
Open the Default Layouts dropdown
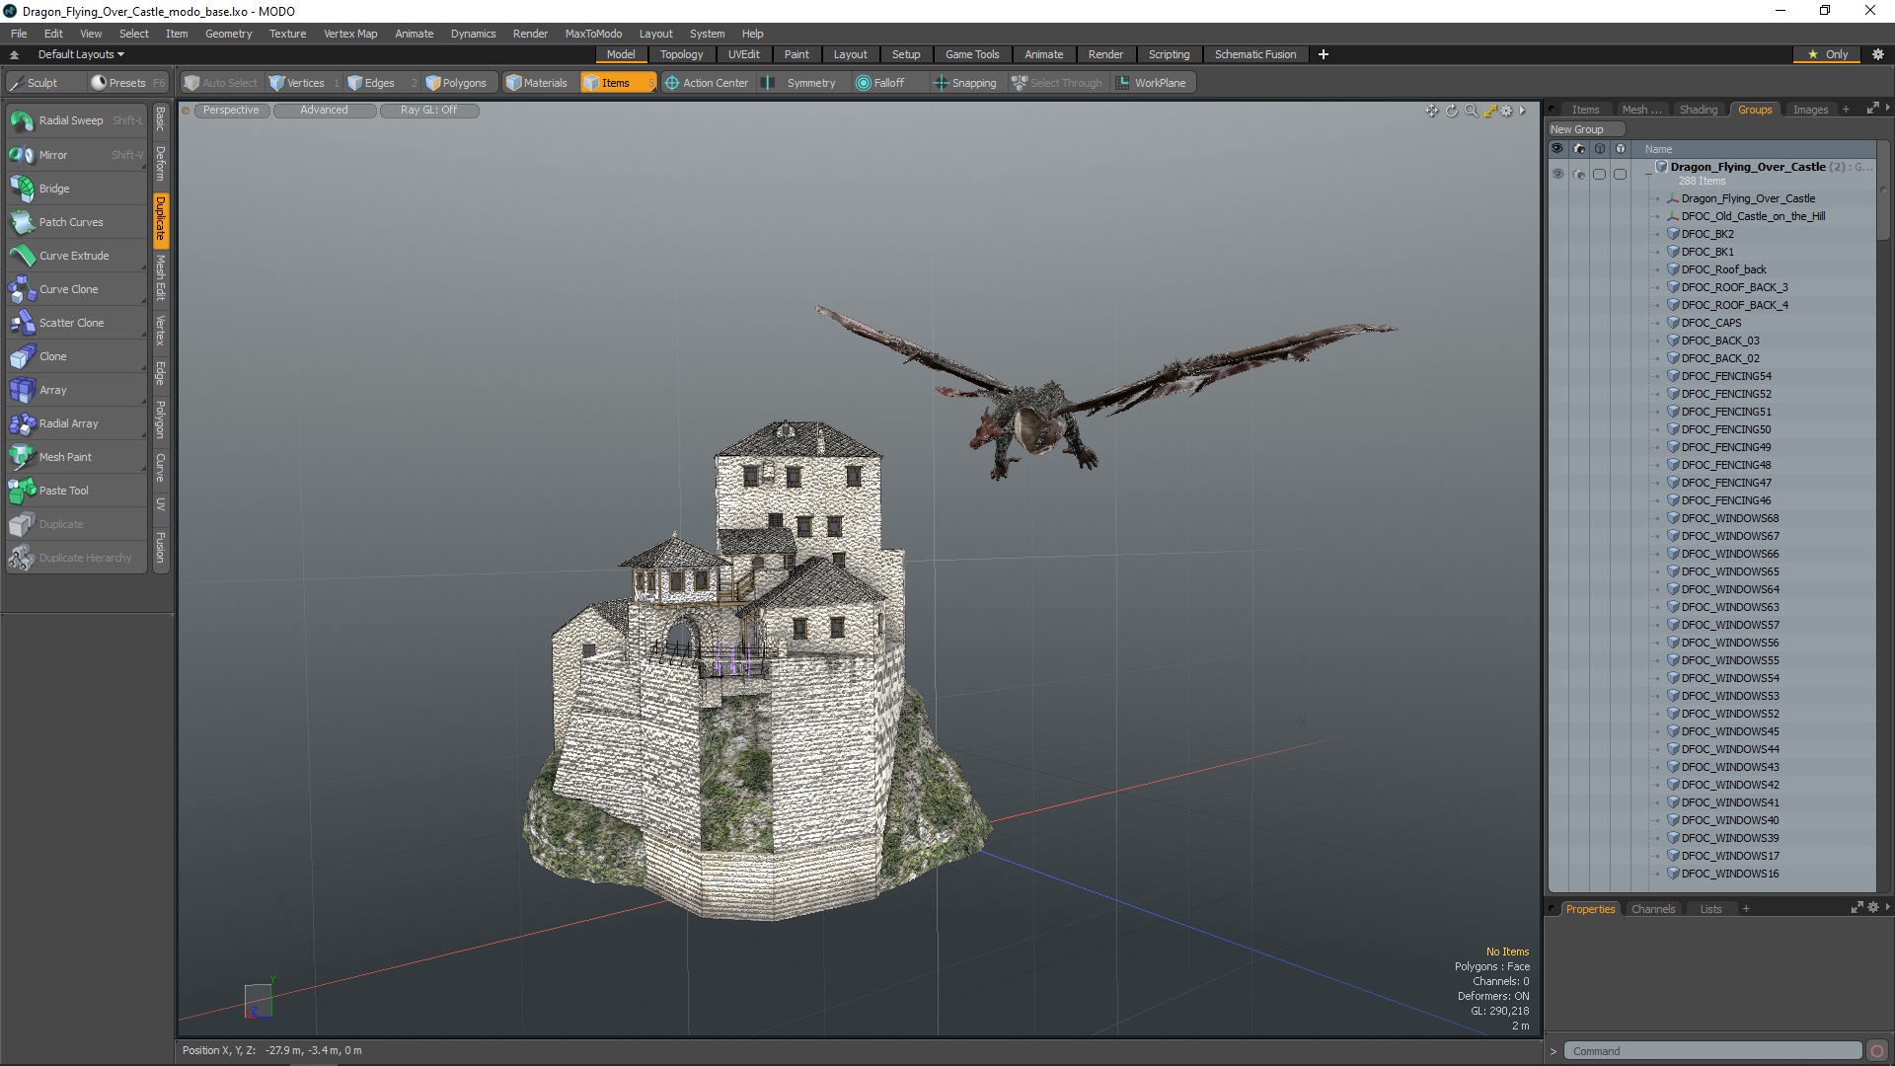pyautogui.click(x=81, y=54)
